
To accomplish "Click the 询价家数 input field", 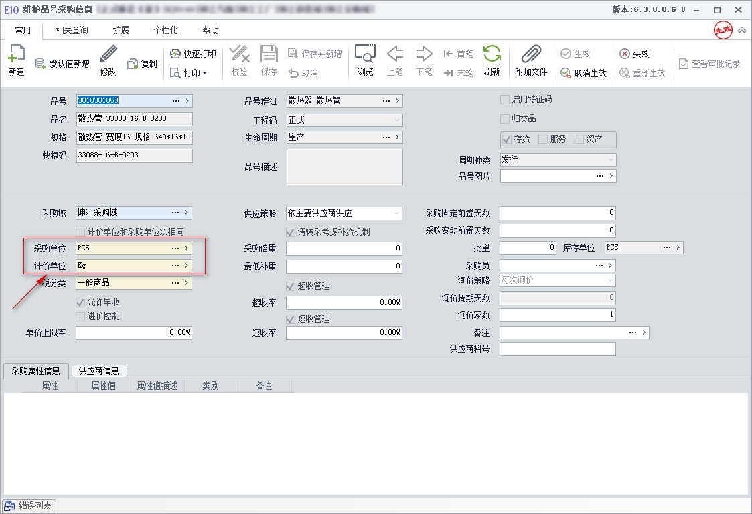I will point(558,315).
